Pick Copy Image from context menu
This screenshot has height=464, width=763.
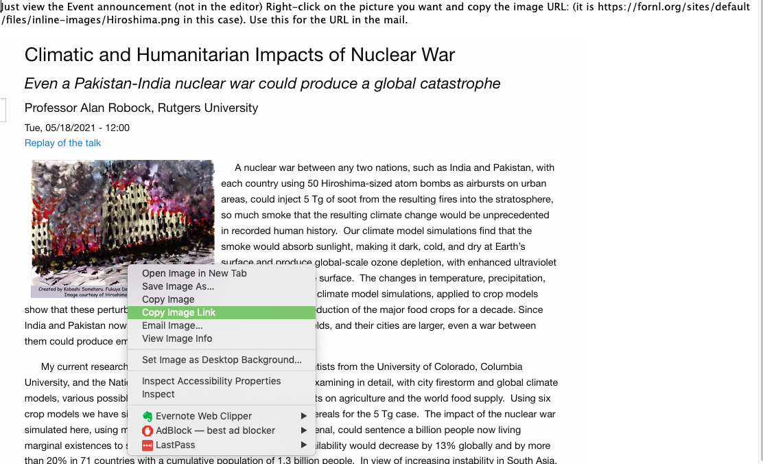168,299
